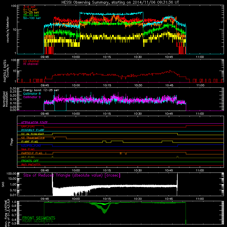Screen dimensions: 227x227
Task: Click the HI channel legend label
Action: pos(31,64)
